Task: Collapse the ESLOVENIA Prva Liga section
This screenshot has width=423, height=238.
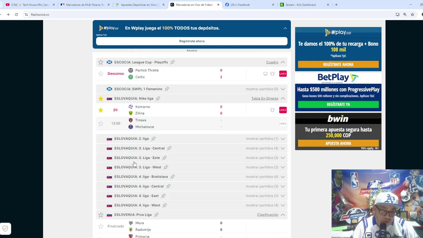Action: tap(283, 215)
